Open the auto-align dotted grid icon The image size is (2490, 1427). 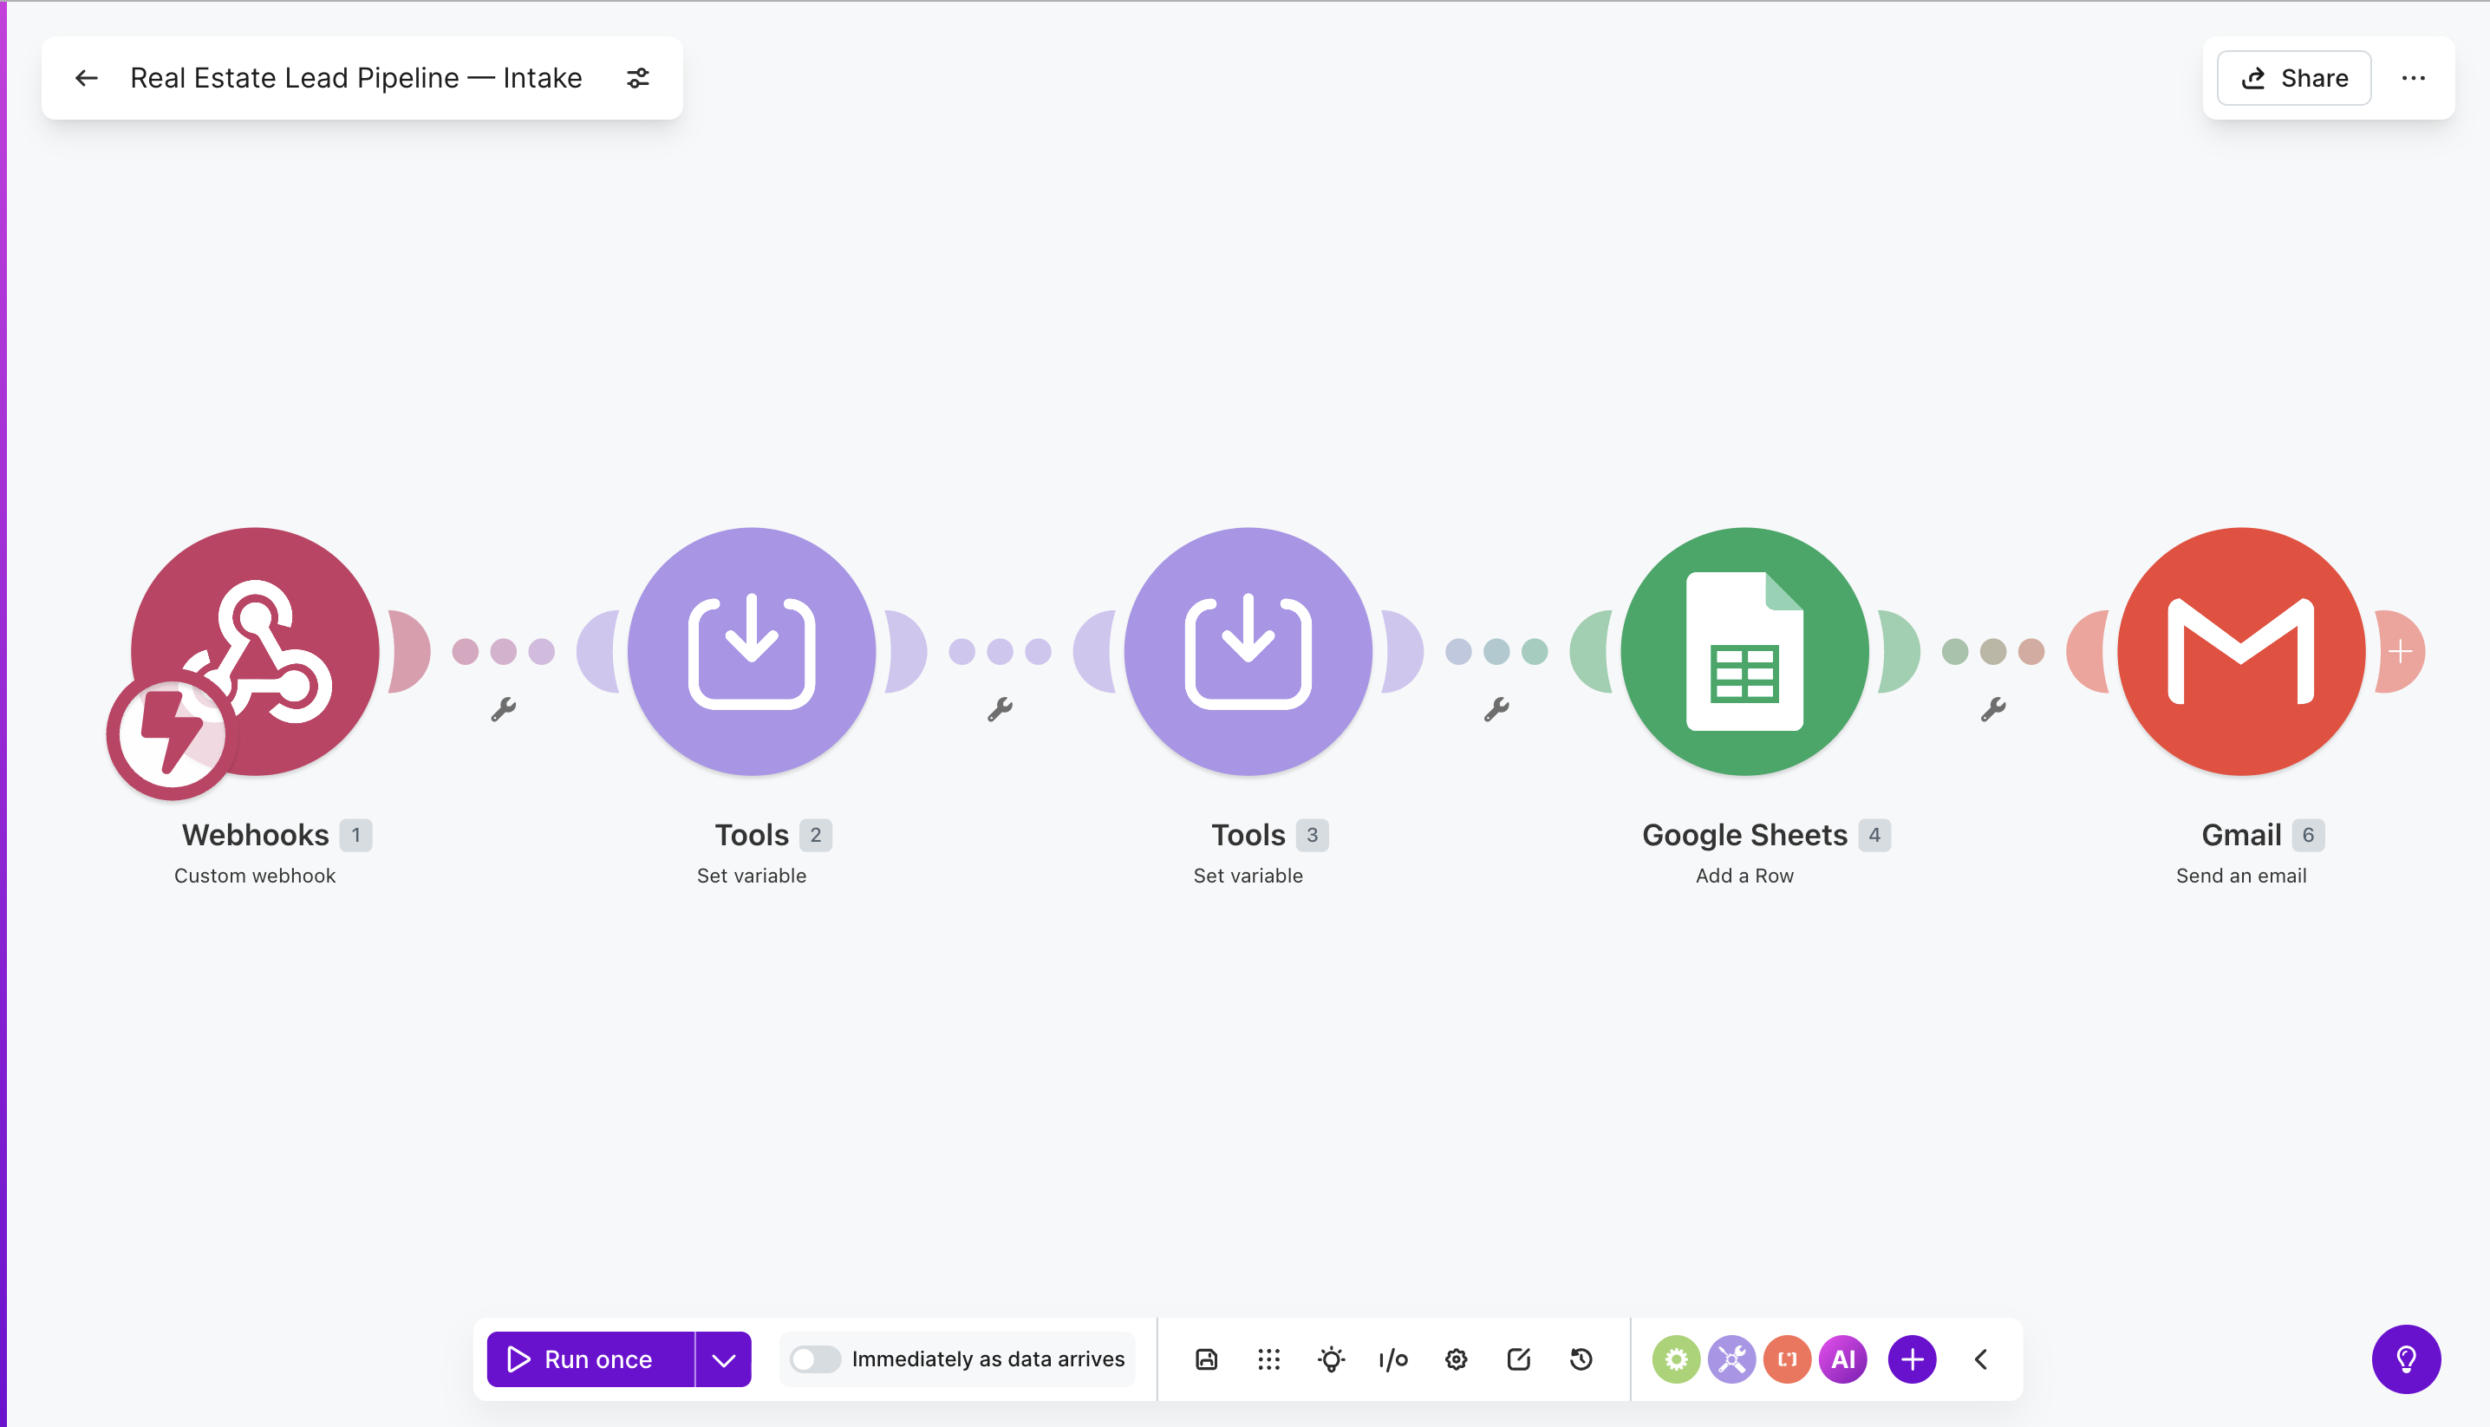pyautogui.click(x=1269, y=1359)
